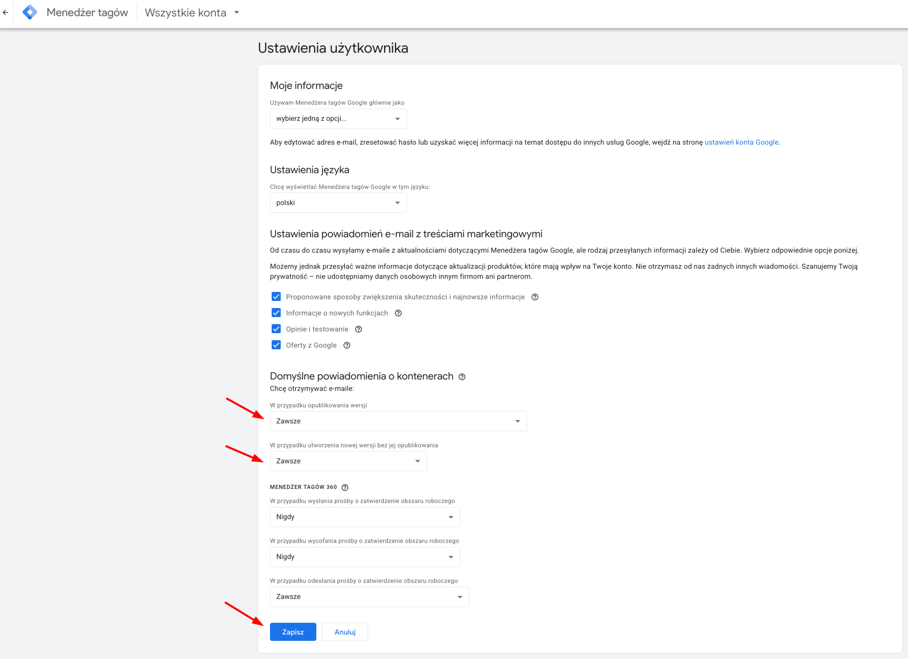Open the Wszystkie konta account switcher

tap(192, 12)
